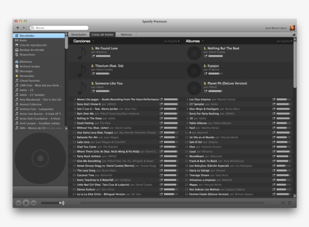
Task: Click the sidebar playlist scroll-down arrow
Action: pyautogui.click(x=66, y=129)
